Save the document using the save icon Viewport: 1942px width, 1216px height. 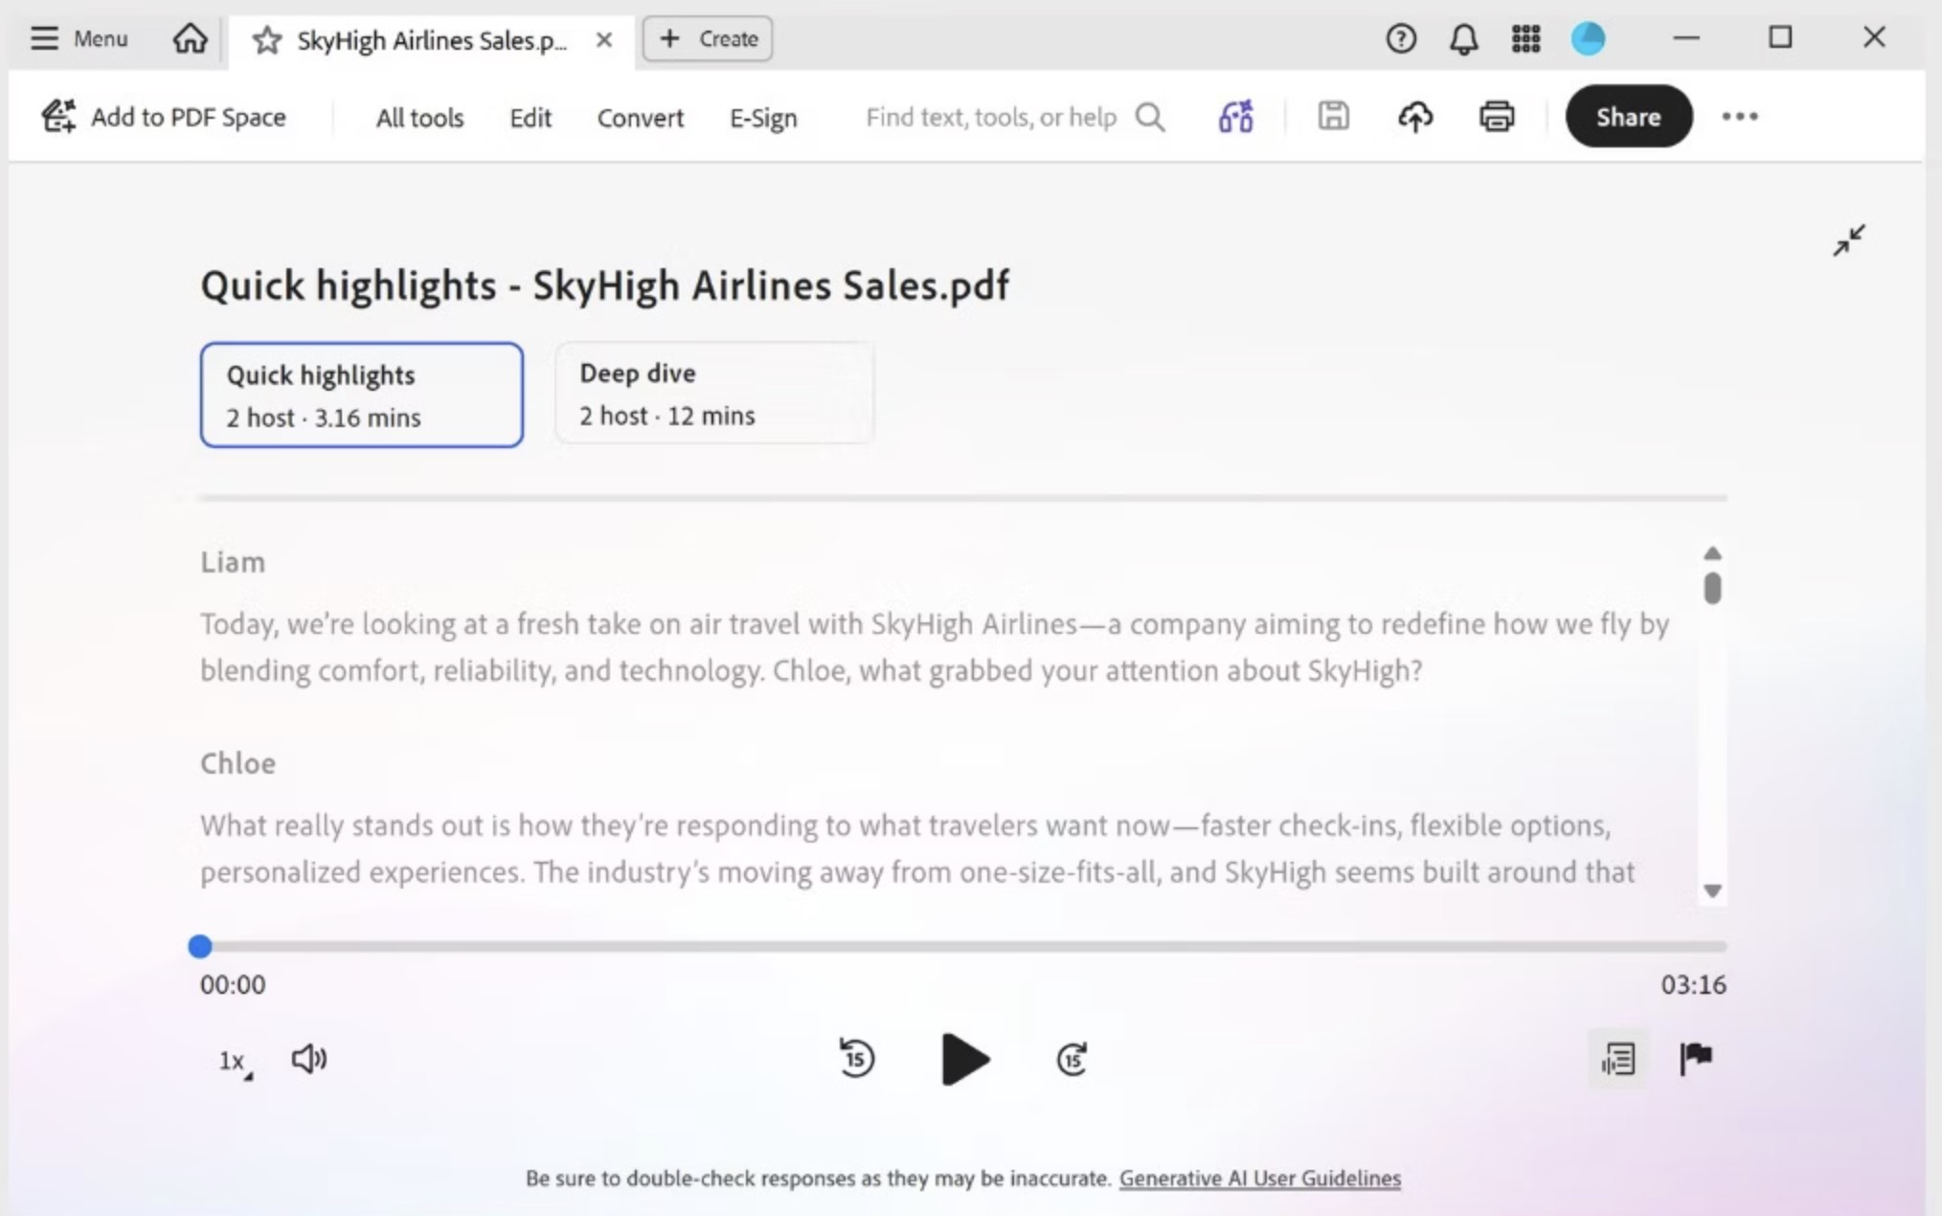coord(1333,116)
